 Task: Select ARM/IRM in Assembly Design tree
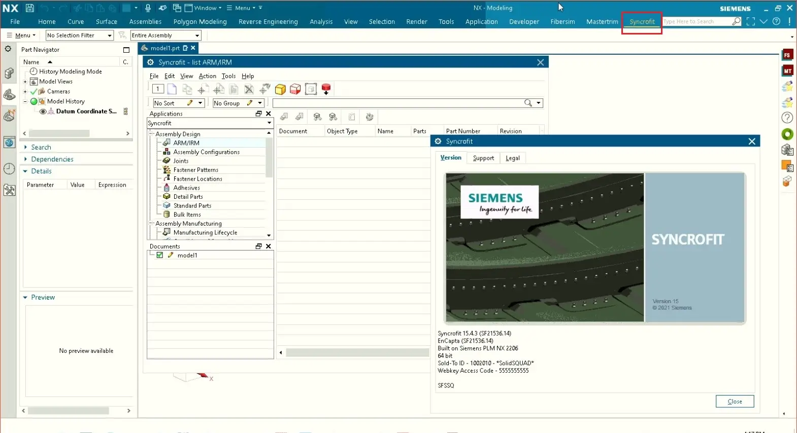pyautogui.click(x=186, y=143)
